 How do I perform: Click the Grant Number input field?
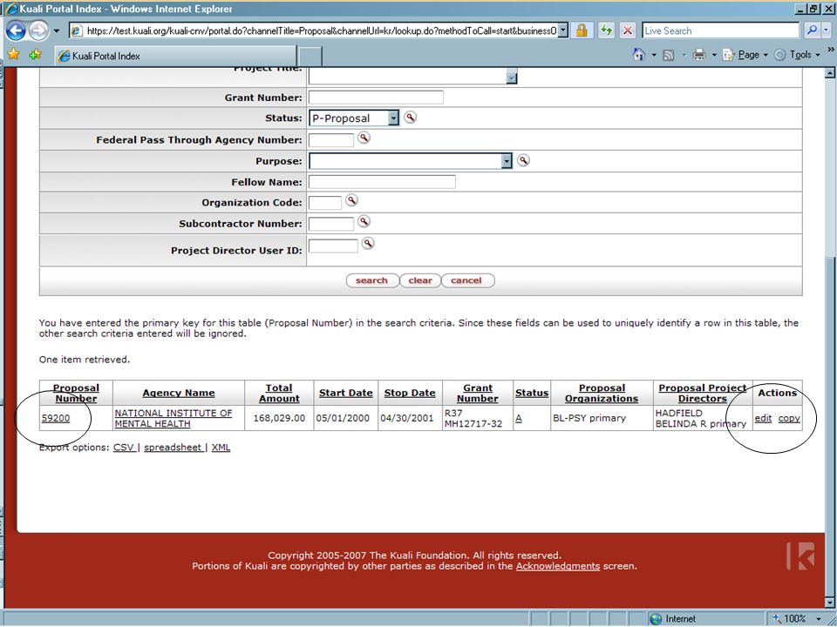pos(376,97)
